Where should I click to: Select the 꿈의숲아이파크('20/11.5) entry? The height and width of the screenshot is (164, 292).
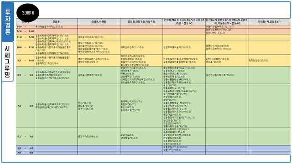point(90,37)
